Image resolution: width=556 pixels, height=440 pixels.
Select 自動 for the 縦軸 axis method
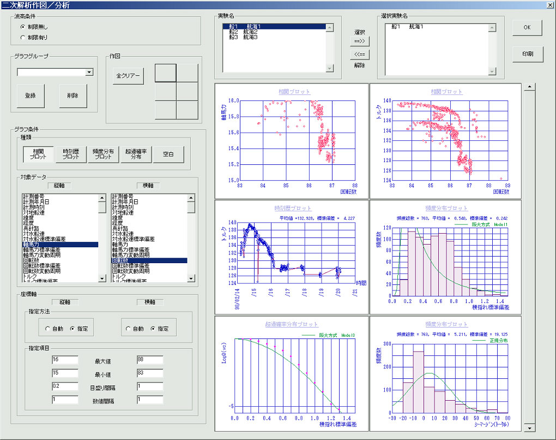47,329
